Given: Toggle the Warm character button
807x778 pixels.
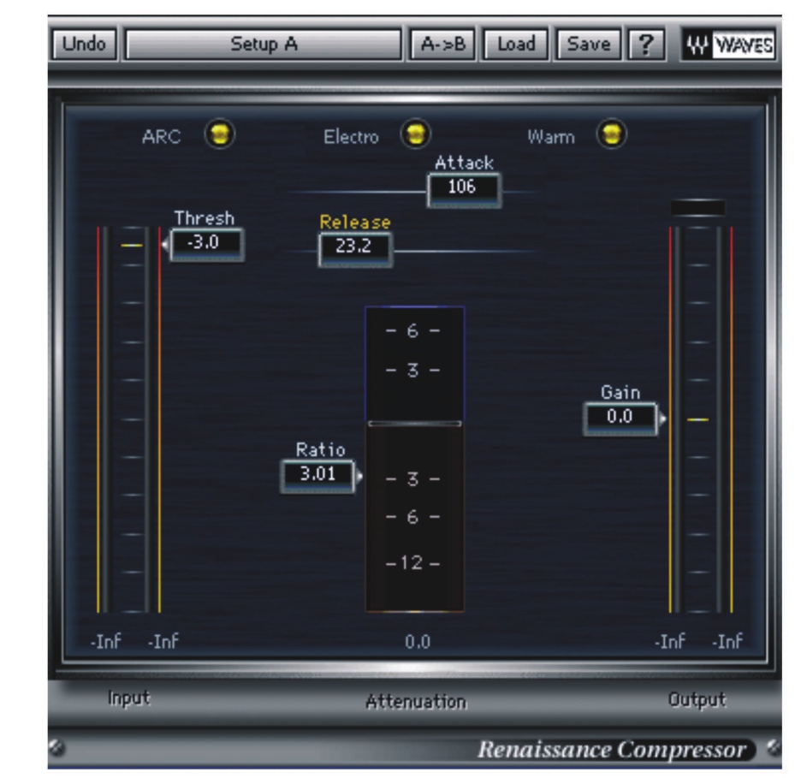Looking at the screenshot, I should tap(611, 134).
